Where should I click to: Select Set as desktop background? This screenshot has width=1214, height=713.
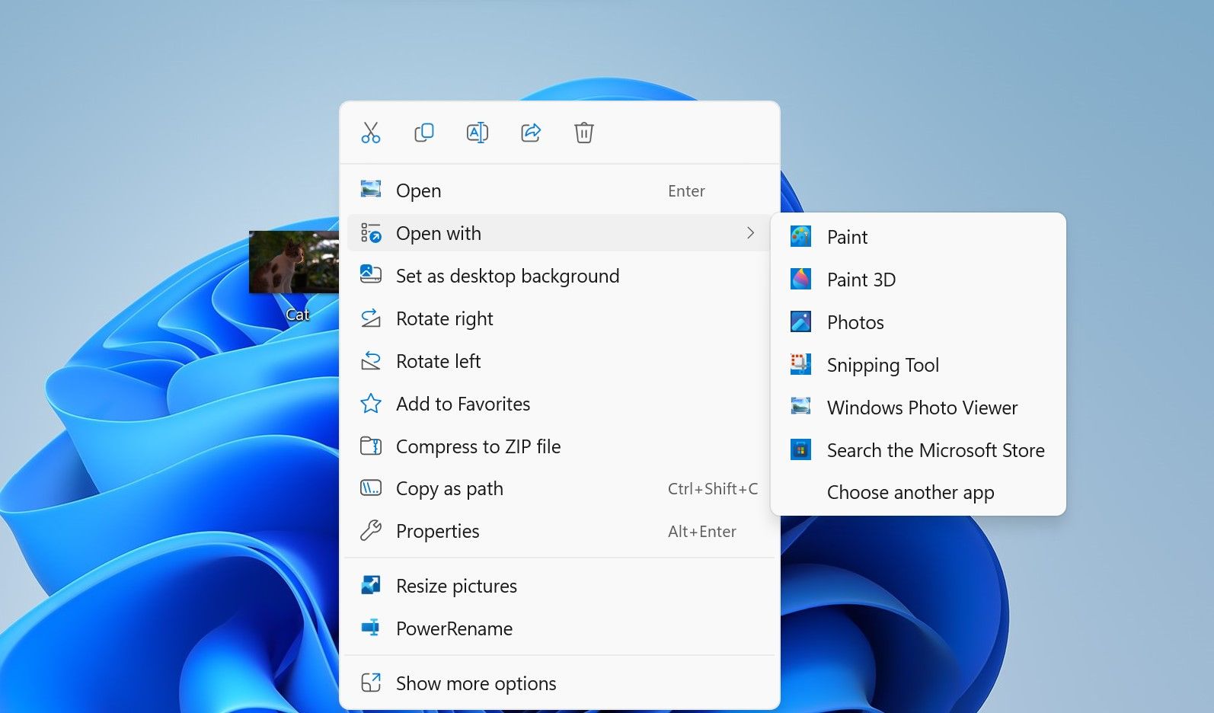click(x=507, y=276)
